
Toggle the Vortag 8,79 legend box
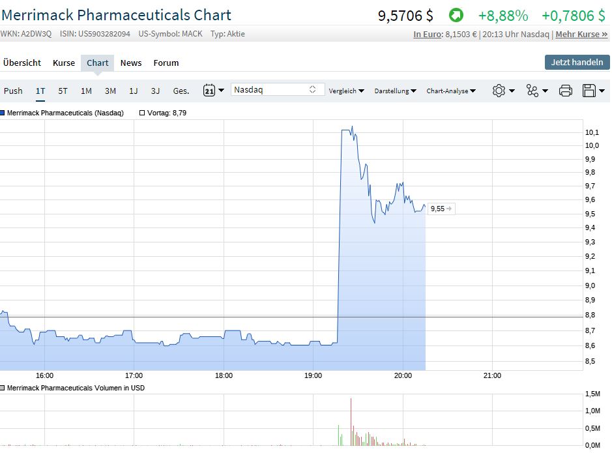pos(142,113)
